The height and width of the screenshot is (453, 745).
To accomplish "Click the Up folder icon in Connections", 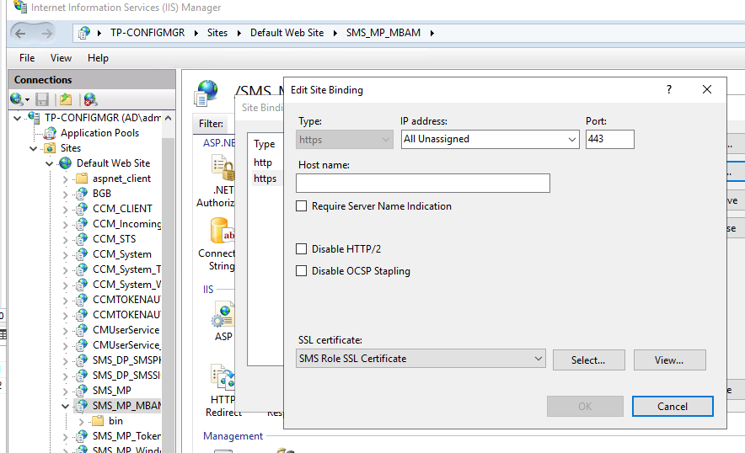I will (66, 99).
